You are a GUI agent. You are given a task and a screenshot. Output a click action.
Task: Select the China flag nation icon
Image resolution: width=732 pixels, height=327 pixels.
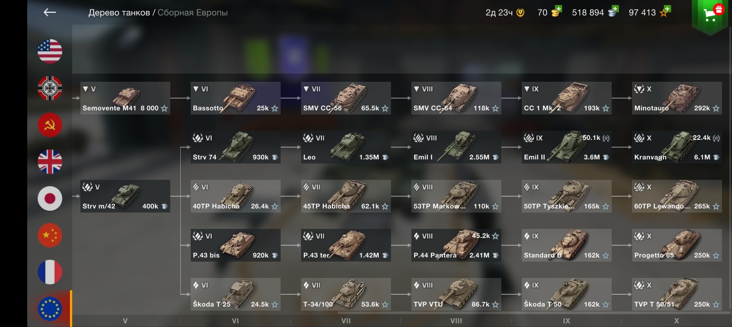(50, 235)
